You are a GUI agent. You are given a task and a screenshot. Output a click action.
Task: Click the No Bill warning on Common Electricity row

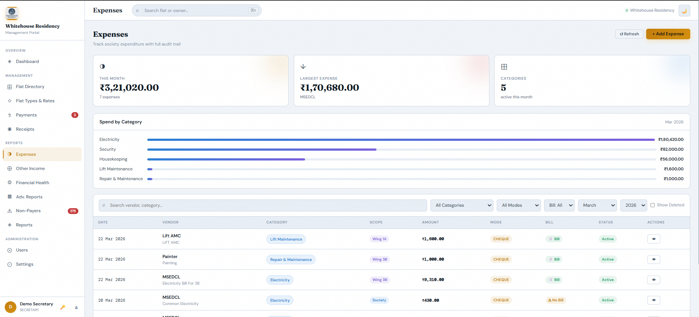[x=556, y=300]
